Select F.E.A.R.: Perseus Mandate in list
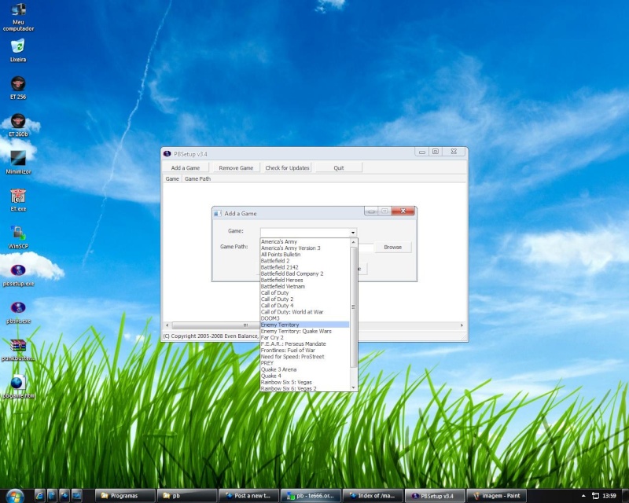629x503 pixels. (305, 343)
